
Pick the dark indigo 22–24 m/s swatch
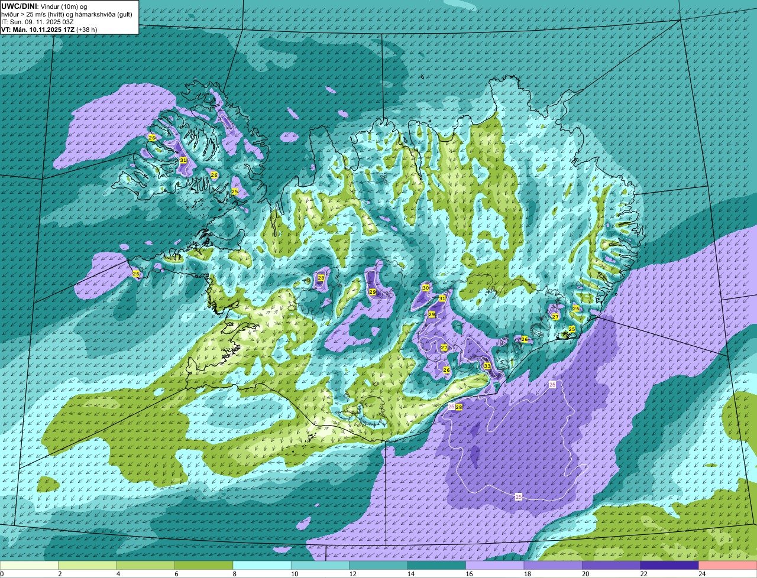click(670, 566)
